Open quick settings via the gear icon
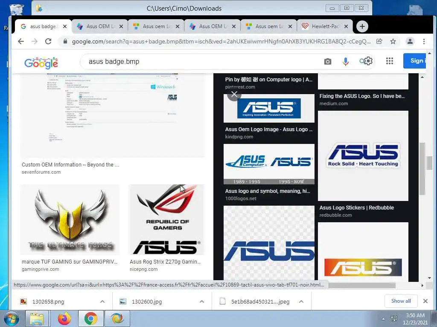The width and height of the screenshot is (437, 327). click(368, 61)
